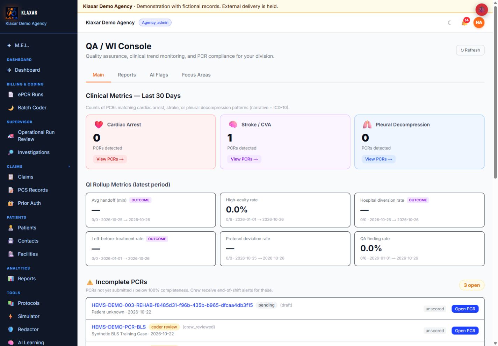
Task: Click the red bug icon top right
Action: [482, 9]
